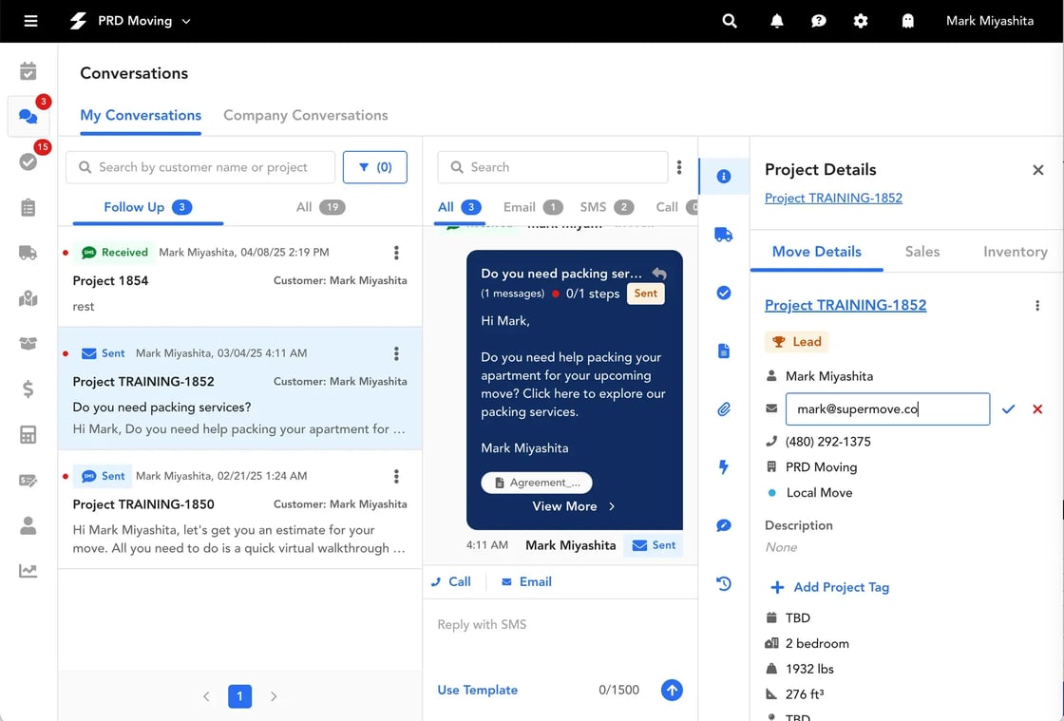
Task: Open the settings gear
Action: coord(861,21)
